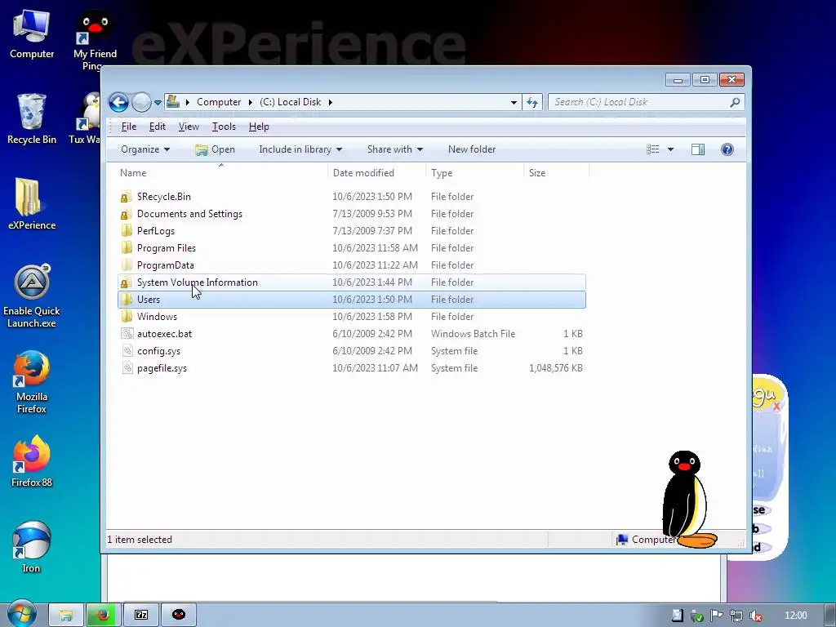
Task: Sort by the Name column header
Action: pyautogui.click(x=133, y=173)
